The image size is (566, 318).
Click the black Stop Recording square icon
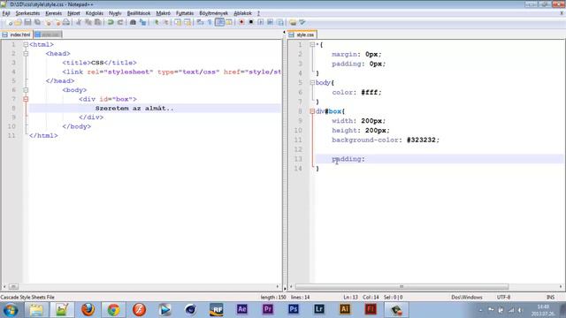251,22
